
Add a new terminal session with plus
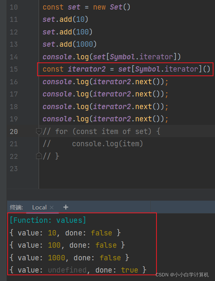coord(66,207)
